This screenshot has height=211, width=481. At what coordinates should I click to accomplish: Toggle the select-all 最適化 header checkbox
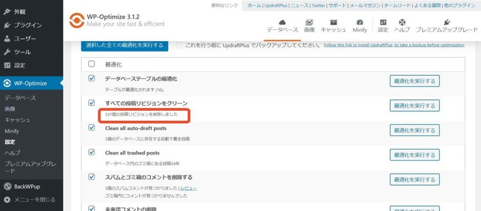pos(92,64)
